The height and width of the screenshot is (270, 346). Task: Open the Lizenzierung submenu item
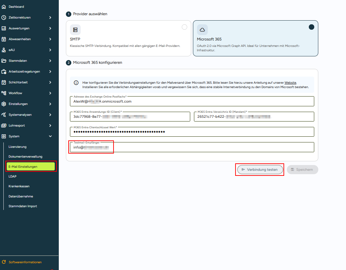click(x=18, y=147)
